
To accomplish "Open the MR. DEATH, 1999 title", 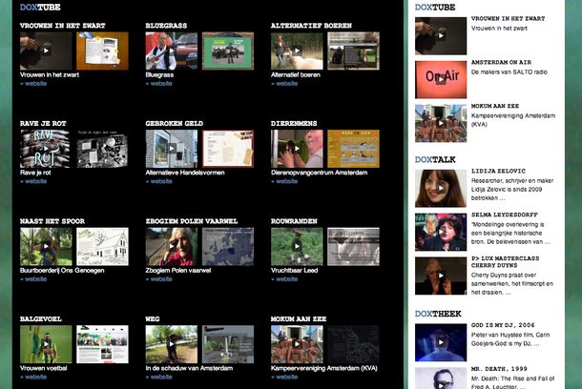I will pos(499,369).
